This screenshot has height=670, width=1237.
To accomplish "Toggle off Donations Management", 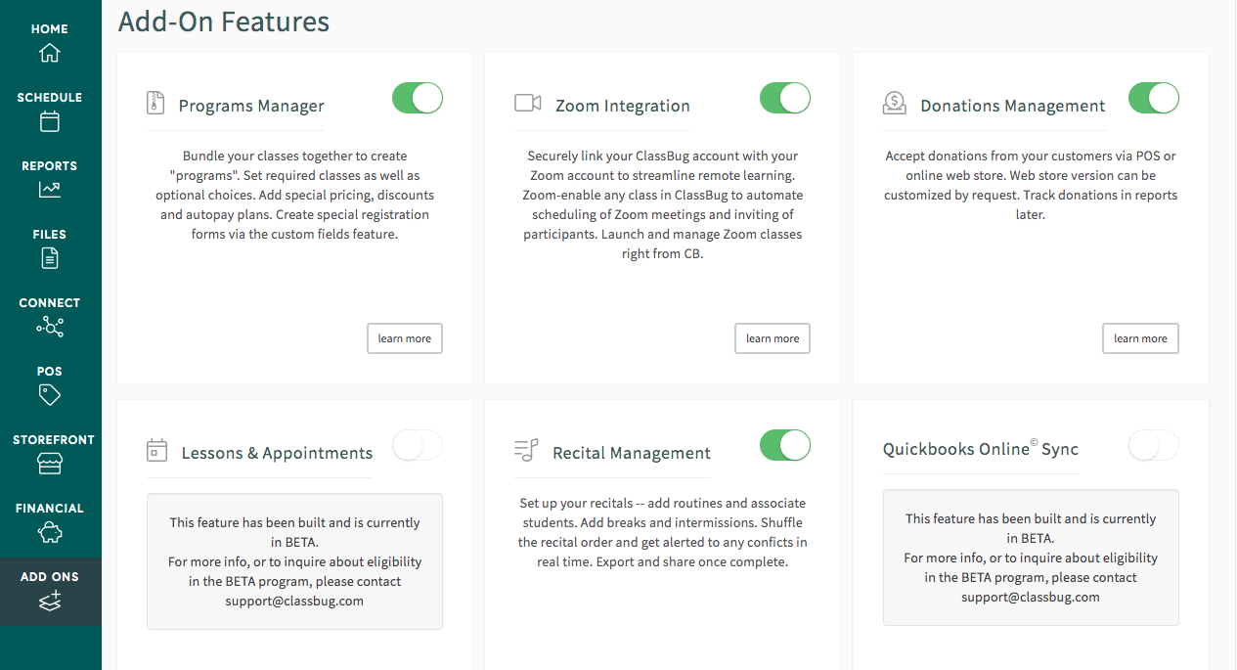I will (x=1154, y=98).
